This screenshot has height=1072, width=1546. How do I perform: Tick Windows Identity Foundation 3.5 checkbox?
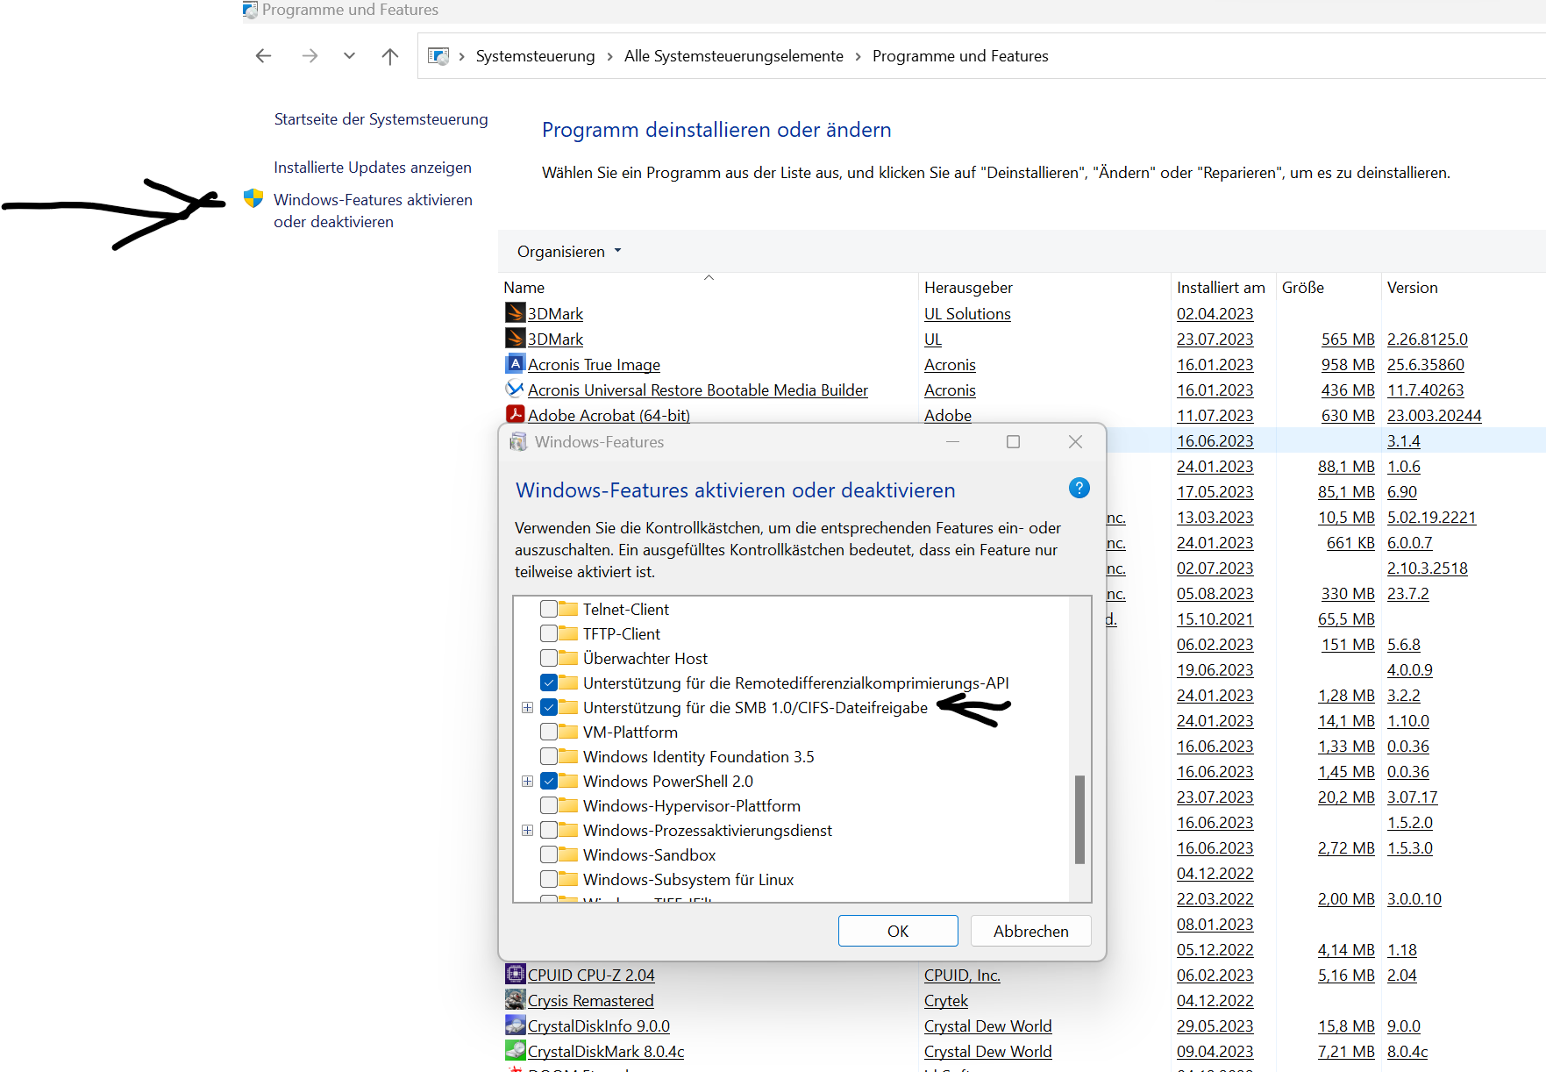point(549,756)
